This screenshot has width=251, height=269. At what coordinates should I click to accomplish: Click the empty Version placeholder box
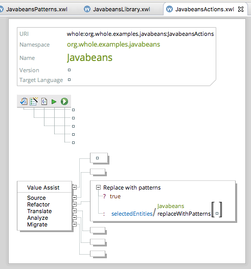point(69,70)
